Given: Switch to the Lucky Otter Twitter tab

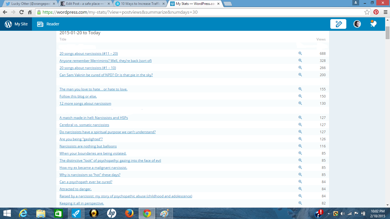Looking at the screenshot, I should (x=29, y=4).
